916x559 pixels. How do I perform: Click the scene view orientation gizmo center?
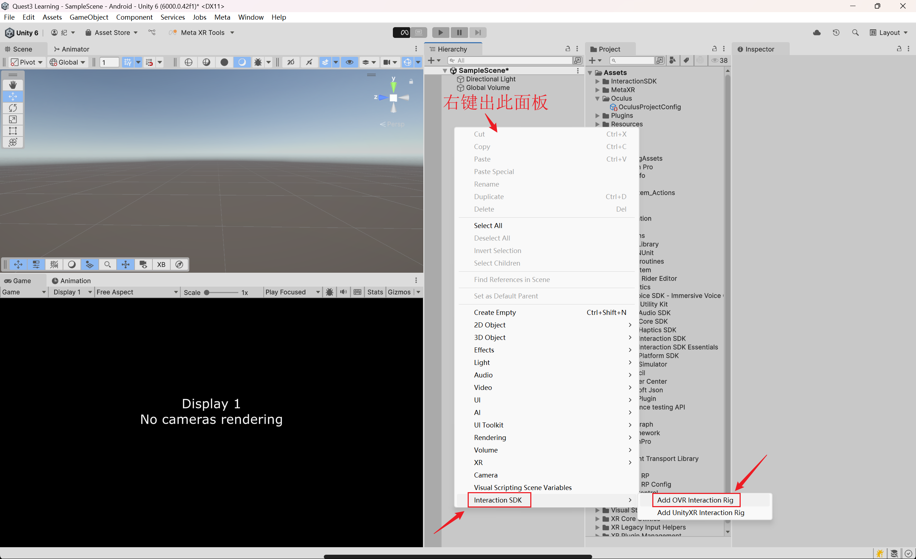[x=393, y=98]
